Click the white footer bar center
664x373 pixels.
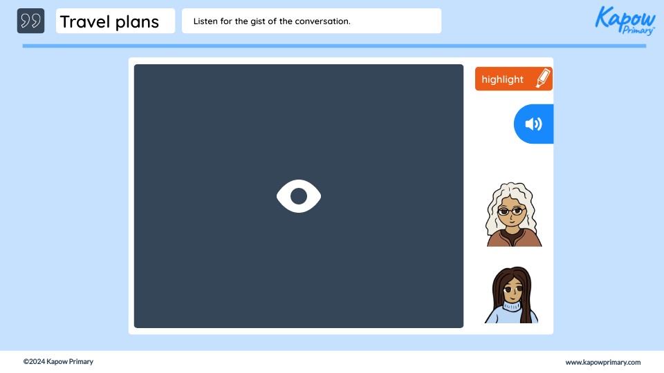(x=332, y=362)
